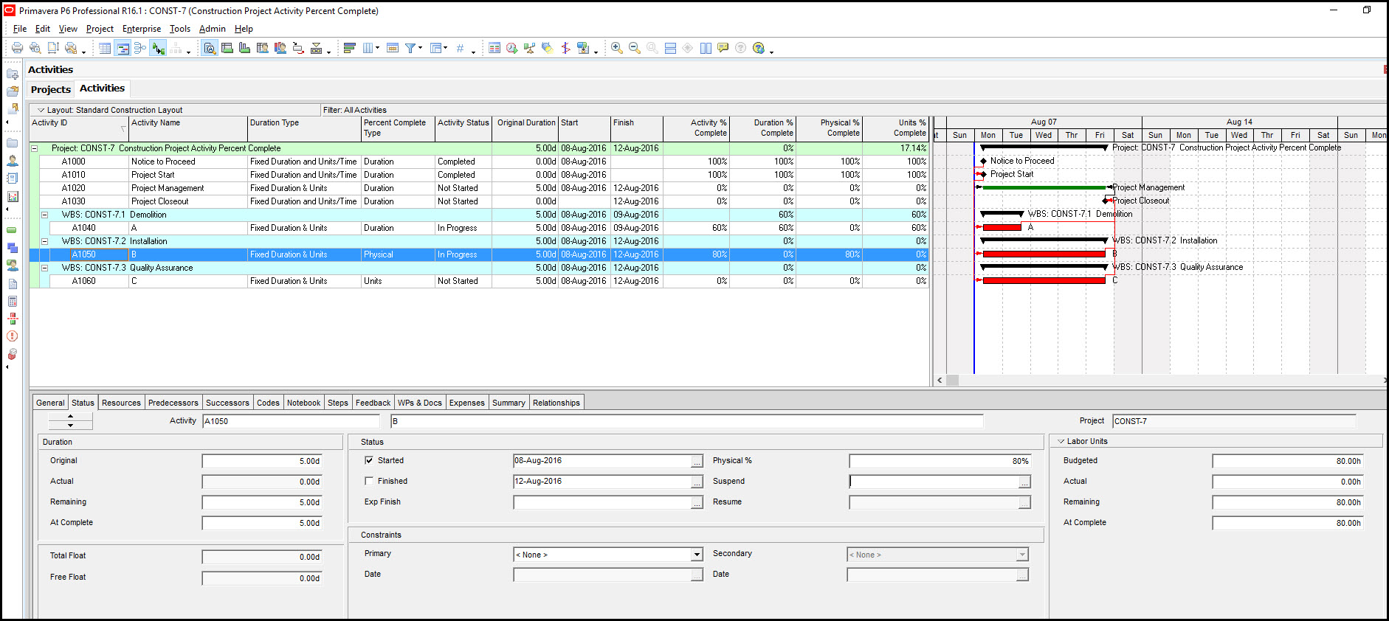
Task: Click the Remaining duration input field
Action: [262, 502]
